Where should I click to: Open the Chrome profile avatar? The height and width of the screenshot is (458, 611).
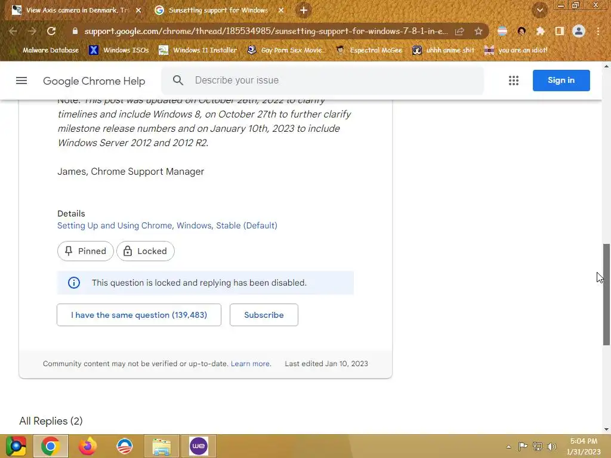[x=579, y=31]
